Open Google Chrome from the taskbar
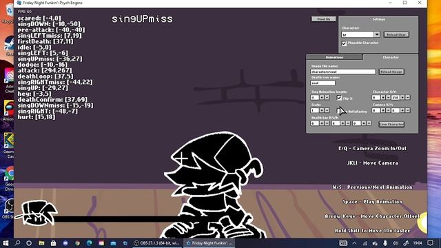441x248 pixels. click(x=77, y=243)
